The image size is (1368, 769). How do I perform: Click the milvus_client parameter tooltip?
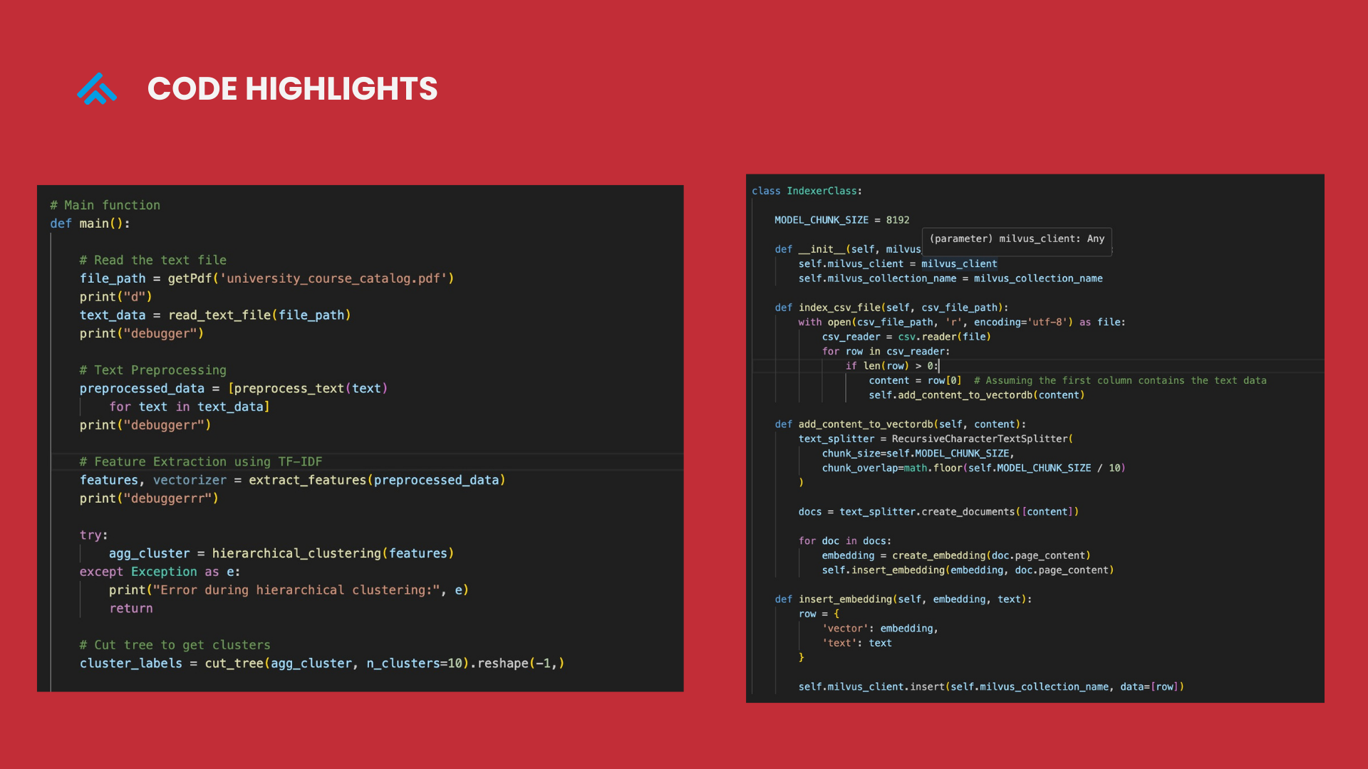tap(1016, 239)
